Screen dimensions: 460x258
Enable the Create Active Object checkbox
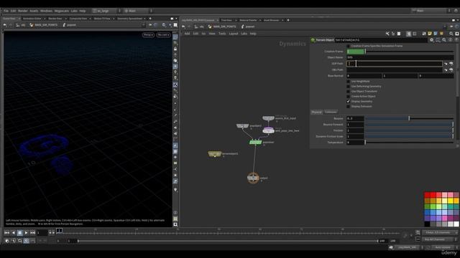(x=348, y=96)
